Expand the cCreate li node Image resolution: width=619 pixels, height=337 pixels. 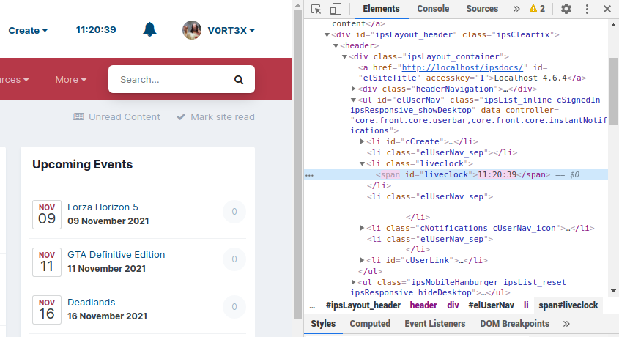coord(362,141)
